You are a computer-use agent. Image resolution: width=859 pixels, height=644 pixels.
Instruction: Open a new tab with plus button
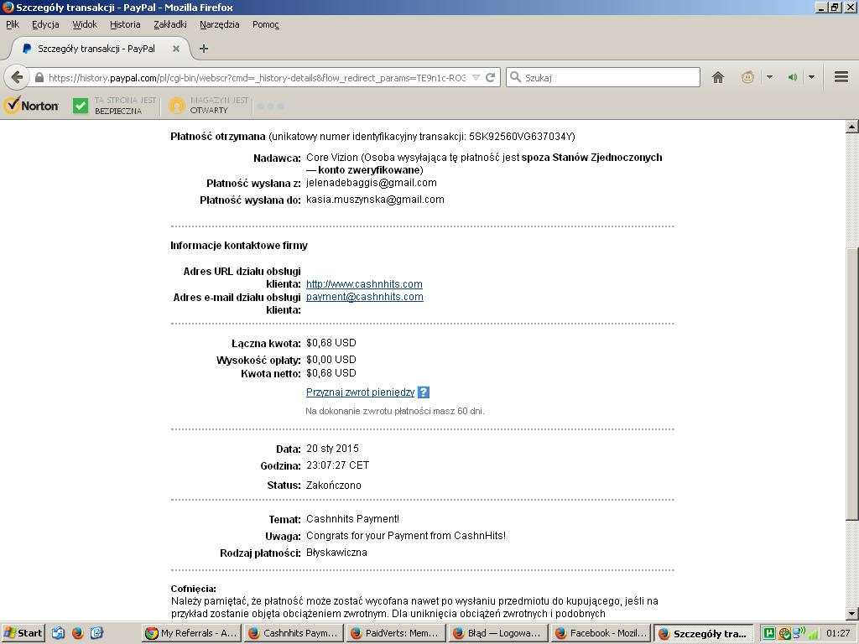point(203,49)
